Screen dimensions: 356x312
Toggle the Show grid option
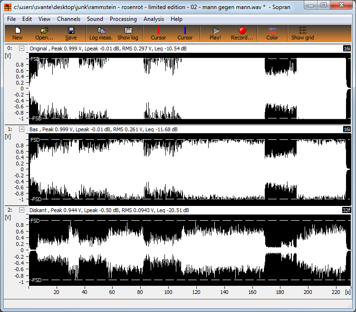tap(302, 33)
